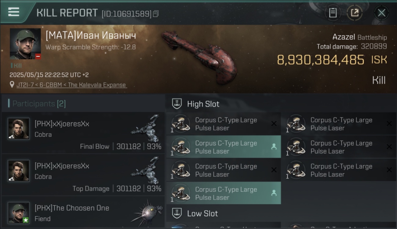397x229 pixels.
Task: Open the clipboard notes icon
Action: pyautogui.click(x=333, y=13)
